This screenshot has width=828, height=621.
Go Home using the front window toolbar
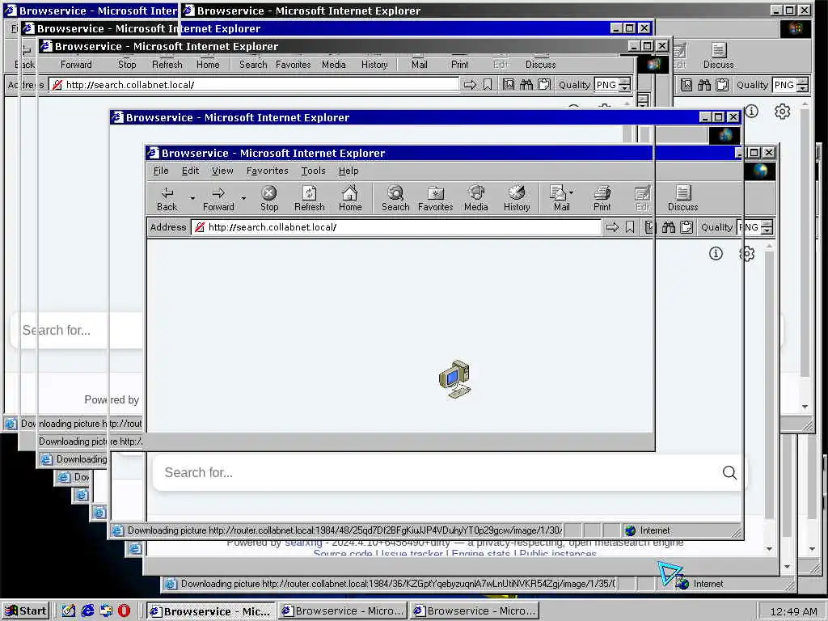click(x=350, y=199)
